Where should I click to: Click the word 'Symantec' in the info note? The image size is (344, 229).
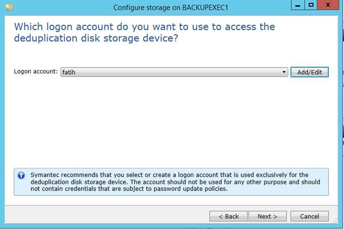(x=44, y=175)
